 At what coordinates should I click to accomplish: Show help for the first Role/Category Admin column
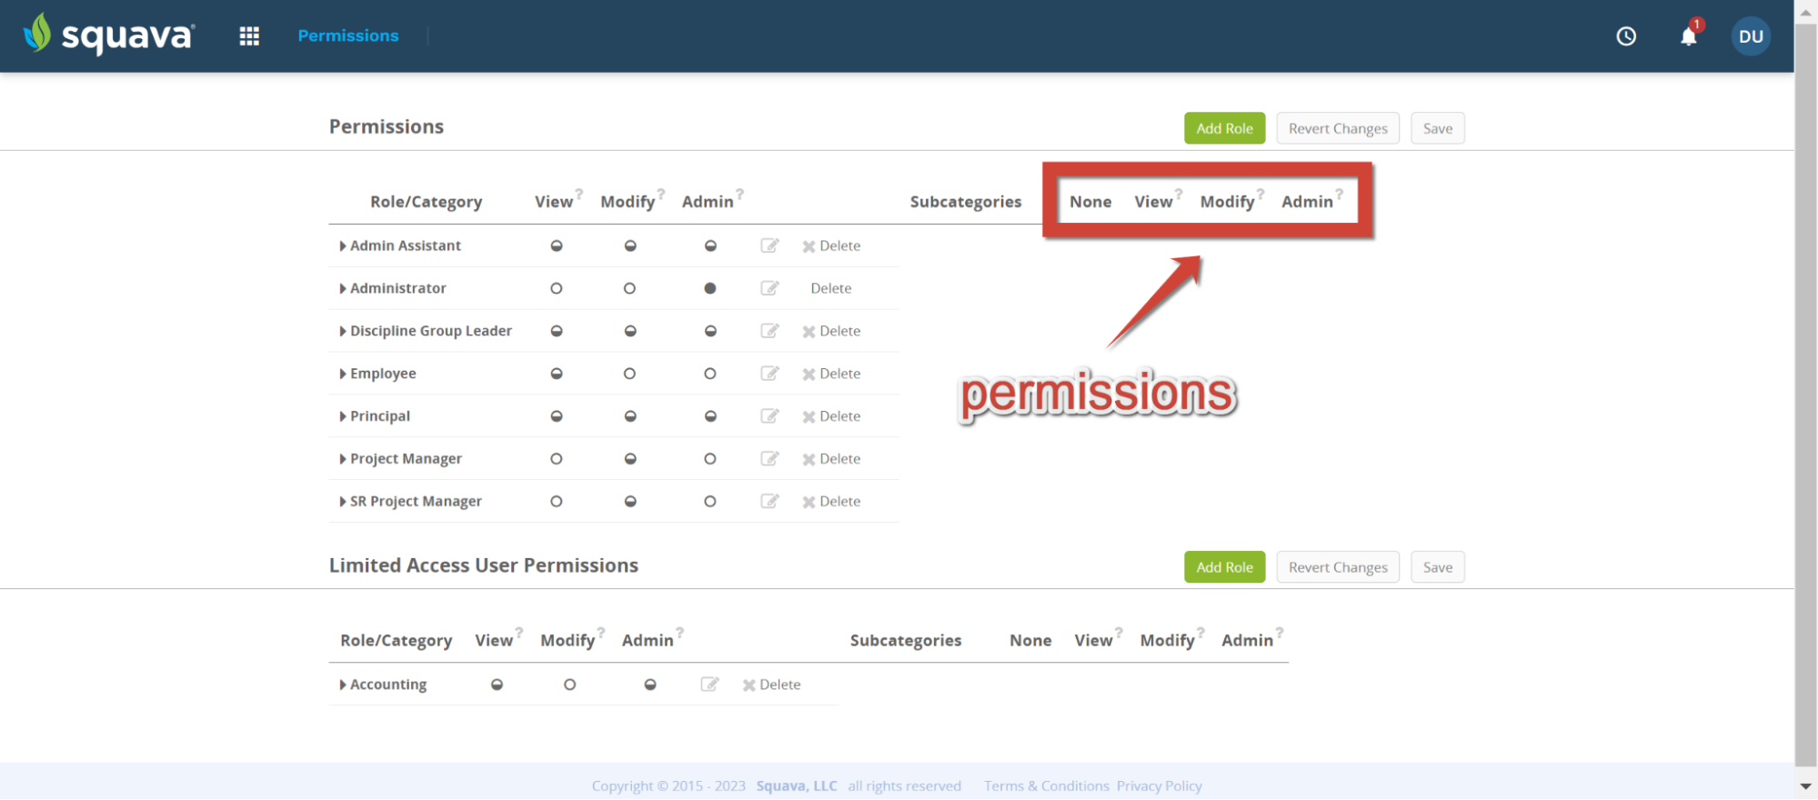(x=740, y=194)
